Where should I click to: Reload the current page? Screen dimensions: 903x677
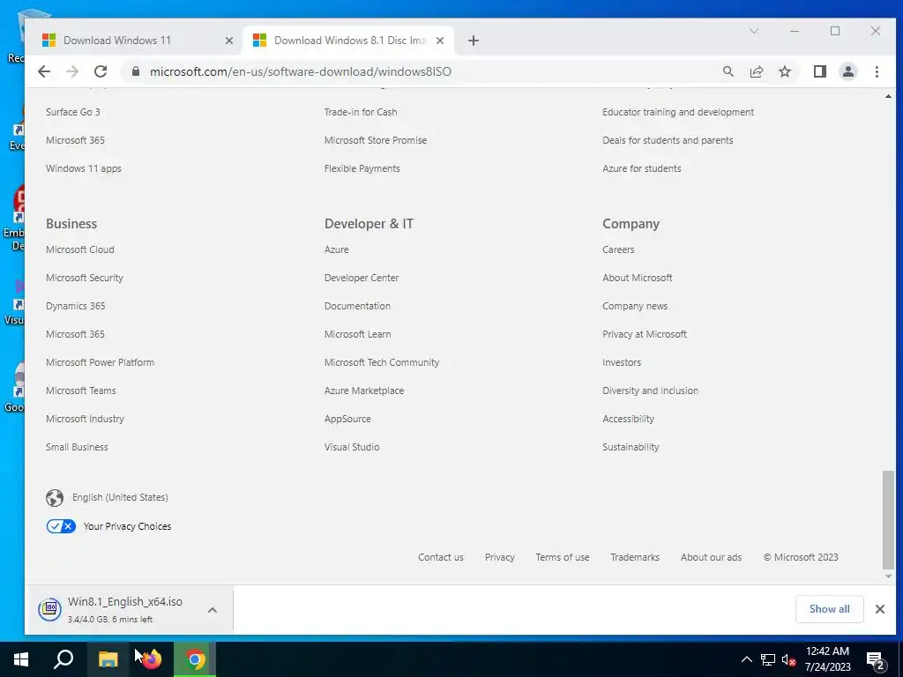[101, 71]
